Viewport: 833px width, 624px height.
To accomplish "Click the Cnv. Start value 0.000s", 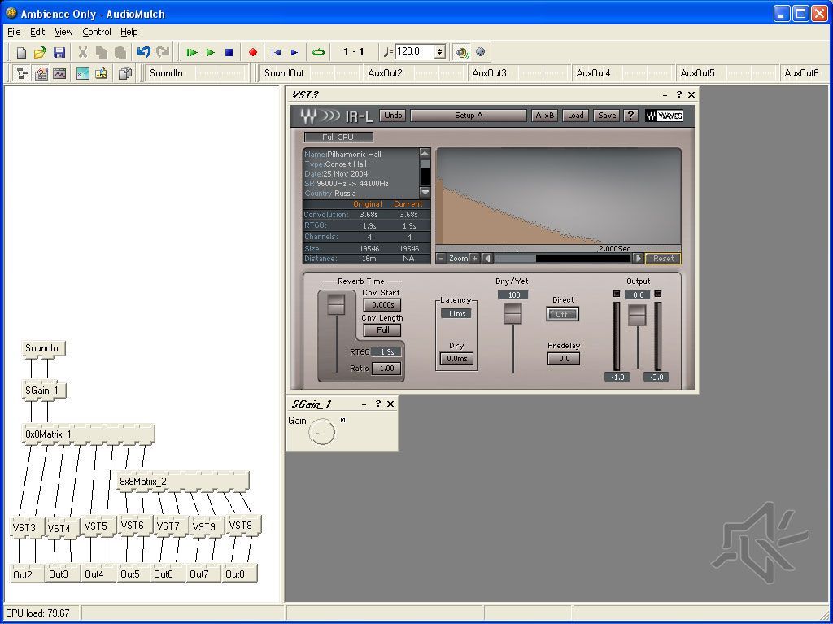I will pos(382,305).
